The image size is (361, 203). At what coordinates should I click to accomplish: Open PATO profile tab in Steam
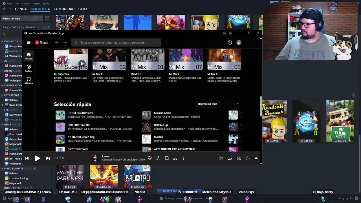(82, 9)
